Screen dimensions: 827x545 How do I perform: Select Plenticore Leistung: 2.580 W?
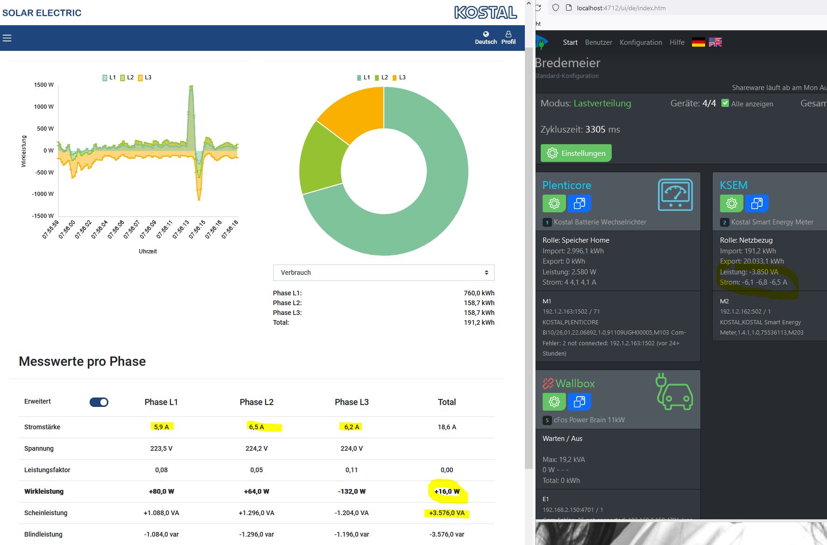(x=569, y=272)
